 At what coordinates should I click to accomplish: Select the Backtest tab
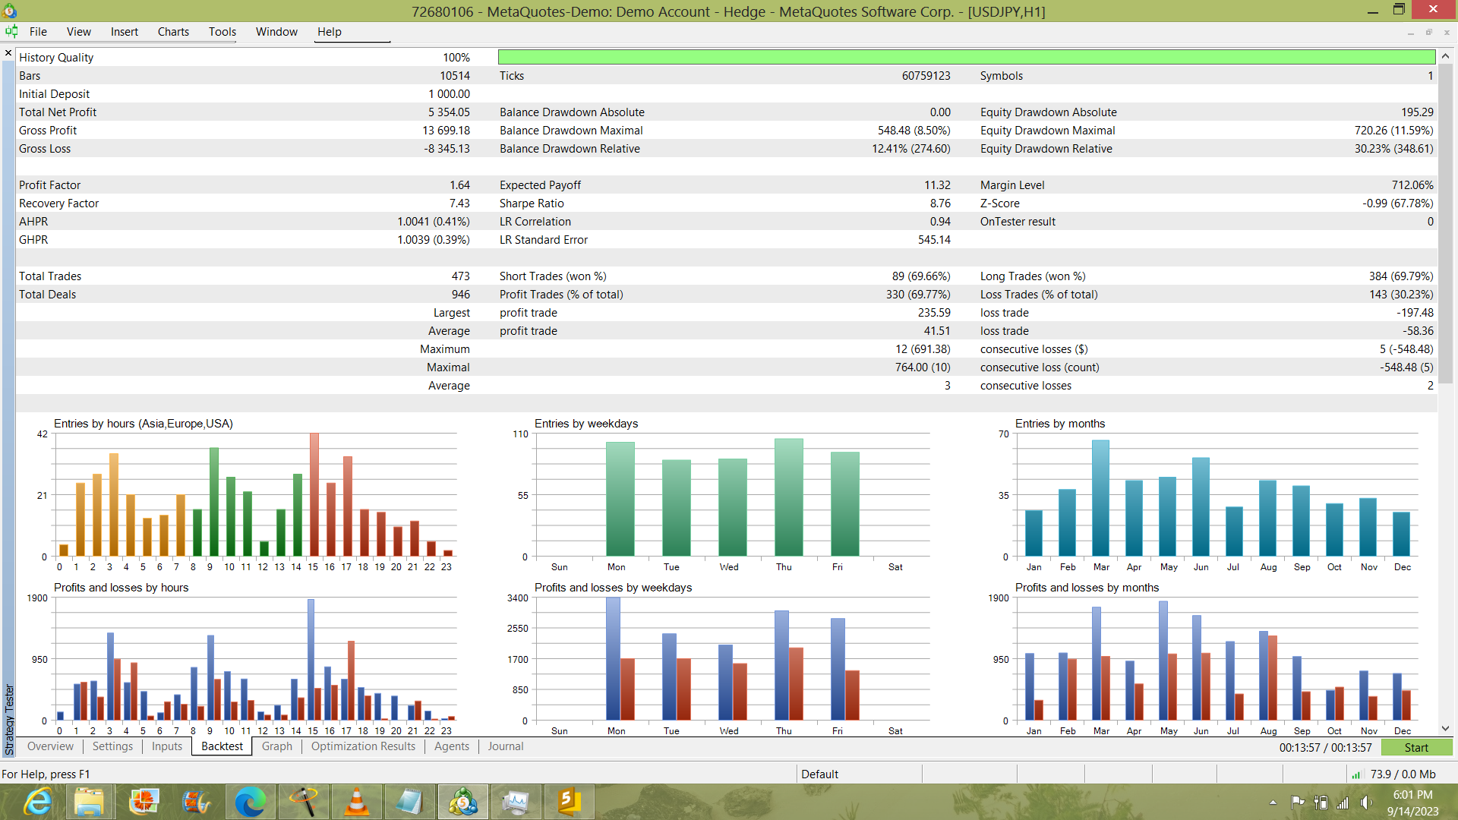click(x=222, y=746)
